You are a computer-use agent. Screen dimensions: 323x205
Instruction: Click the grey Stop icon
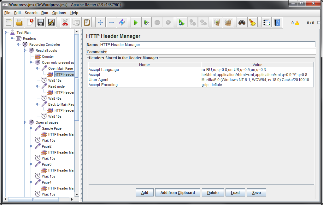(157, 22)
